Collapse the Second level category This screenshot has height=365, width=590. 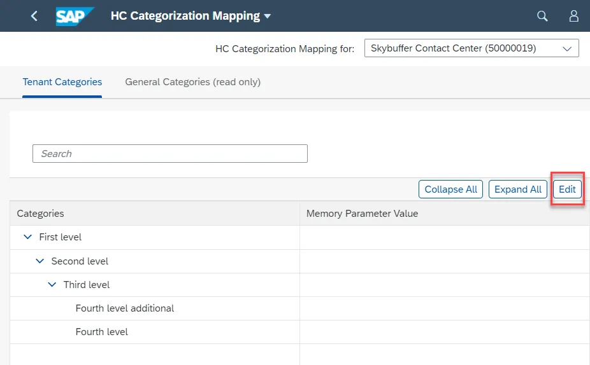40,261
